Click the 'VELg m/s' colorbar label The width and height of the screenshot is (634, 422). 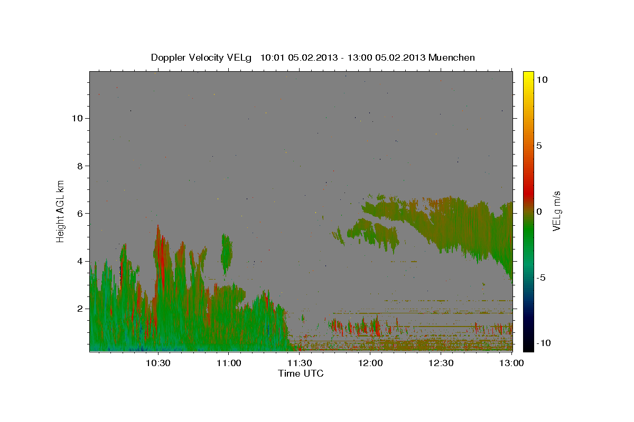(x=556, y=211)
